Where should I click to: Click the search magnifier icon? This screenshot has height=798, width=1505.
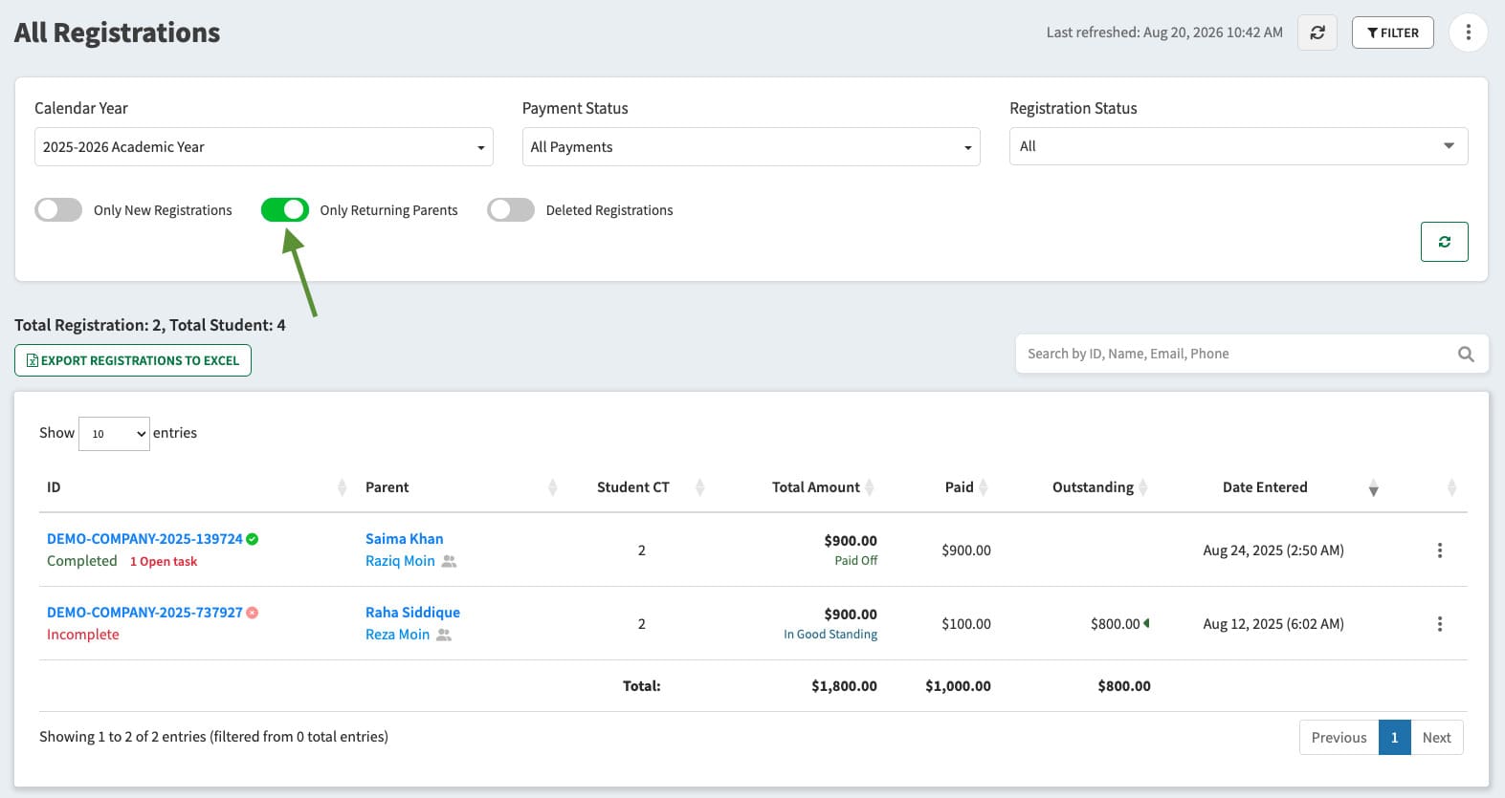point(1466,354)
